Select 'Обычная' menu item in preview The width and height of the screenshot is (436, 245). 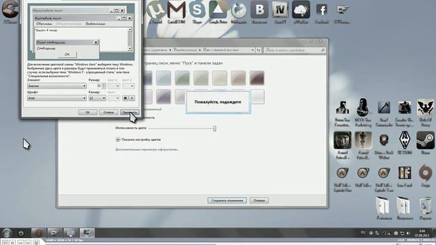coord(44,24)
